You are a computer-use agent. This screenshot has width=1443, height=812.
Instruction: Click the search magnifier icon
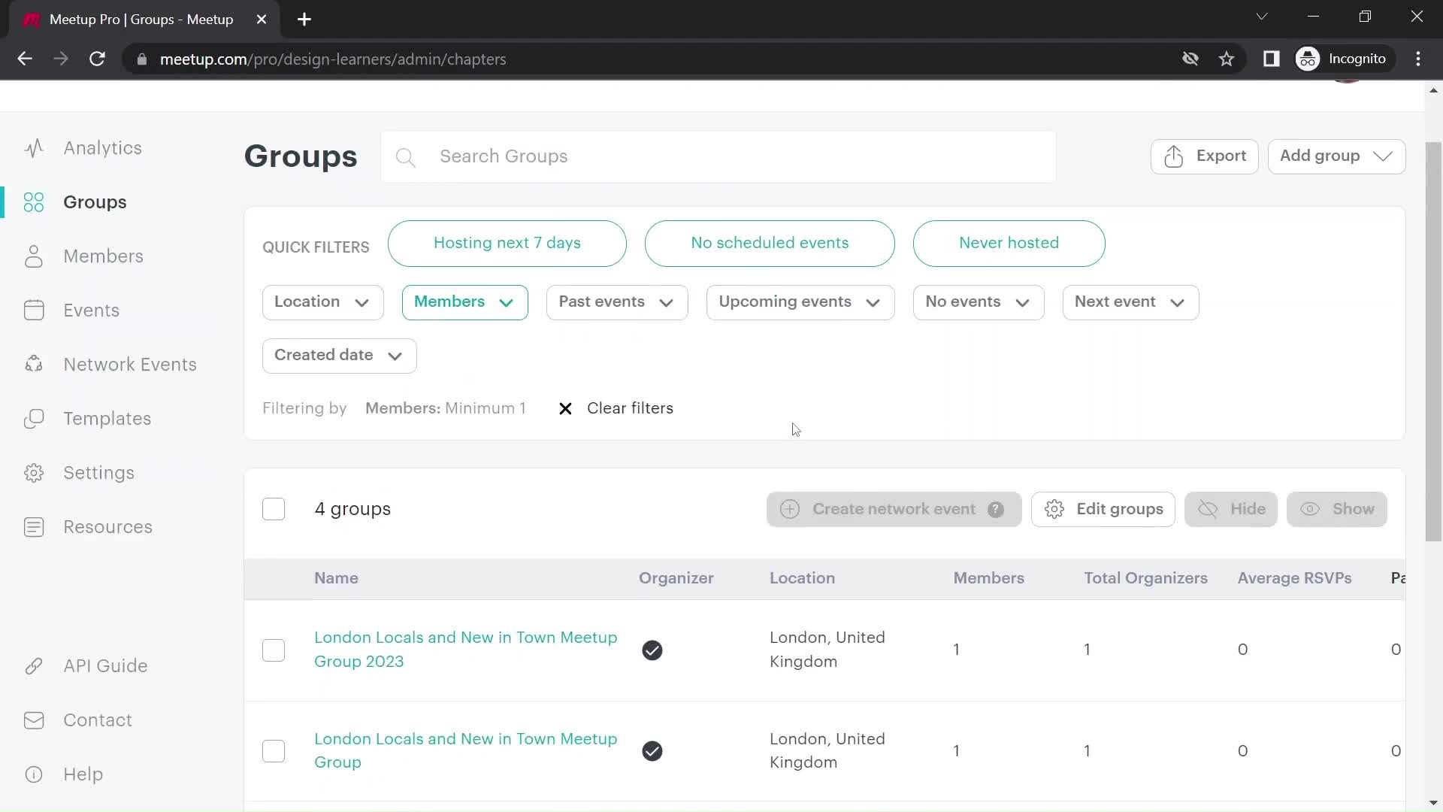pos(405,157)
